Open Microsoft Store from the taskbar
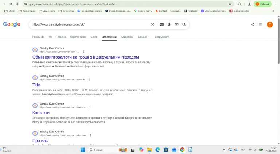Viewport: 280px width, 154px height. [x=166, y=150]
